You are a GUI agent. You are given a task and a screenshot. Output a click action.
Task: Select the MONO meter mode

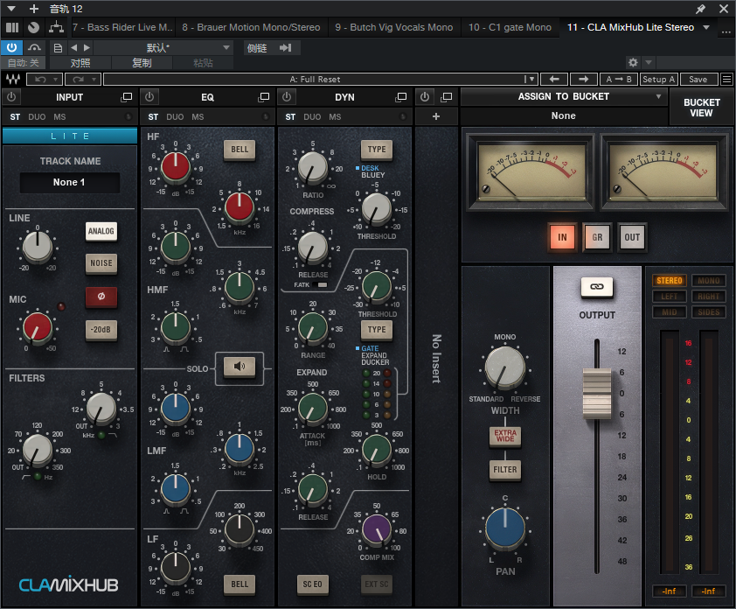[708, 281]
